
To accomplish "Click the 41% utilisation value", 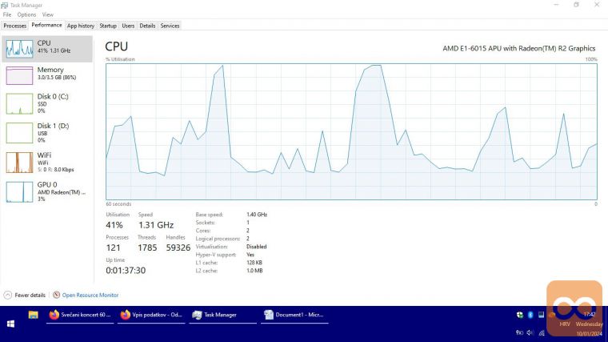I will [114, 225].
